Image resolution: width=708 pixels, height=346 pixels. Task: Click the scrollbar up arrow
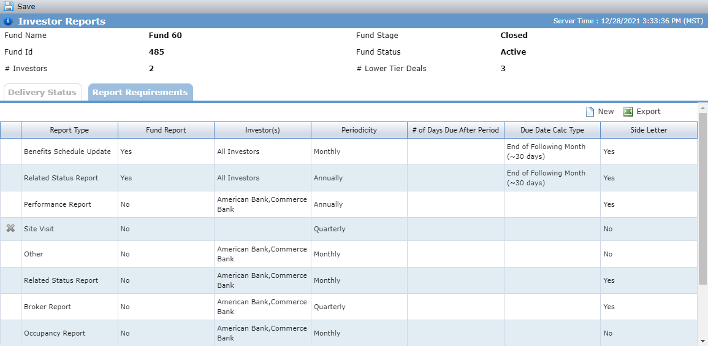(702, 107)
